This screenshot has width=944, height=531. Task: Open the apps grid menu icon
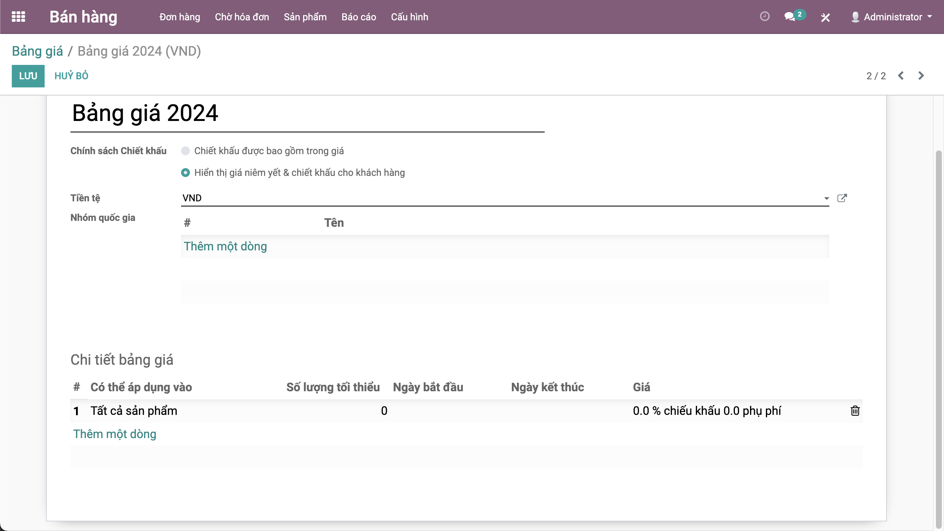(18, 17)
